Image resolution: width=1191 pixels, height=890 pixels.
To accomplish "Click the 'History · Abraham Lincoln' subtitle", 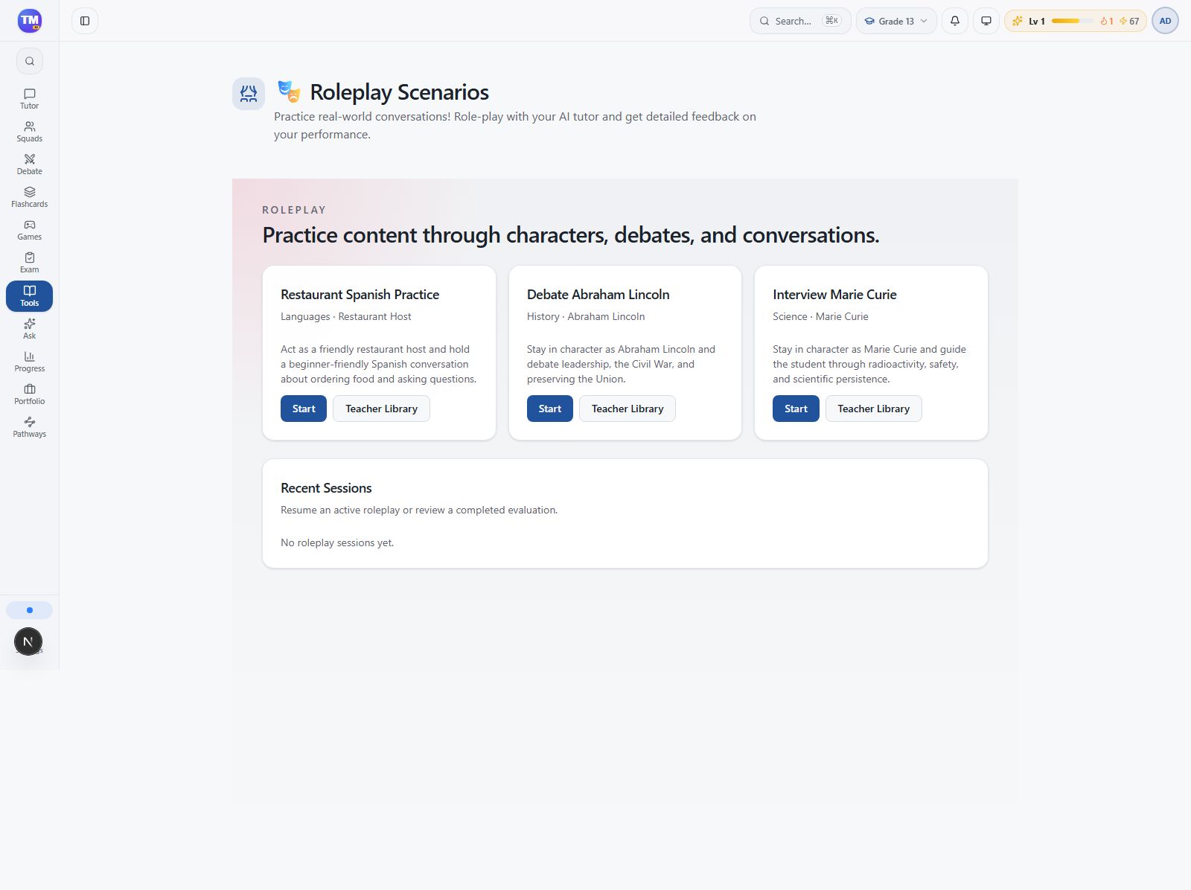I will coord(586,316).
